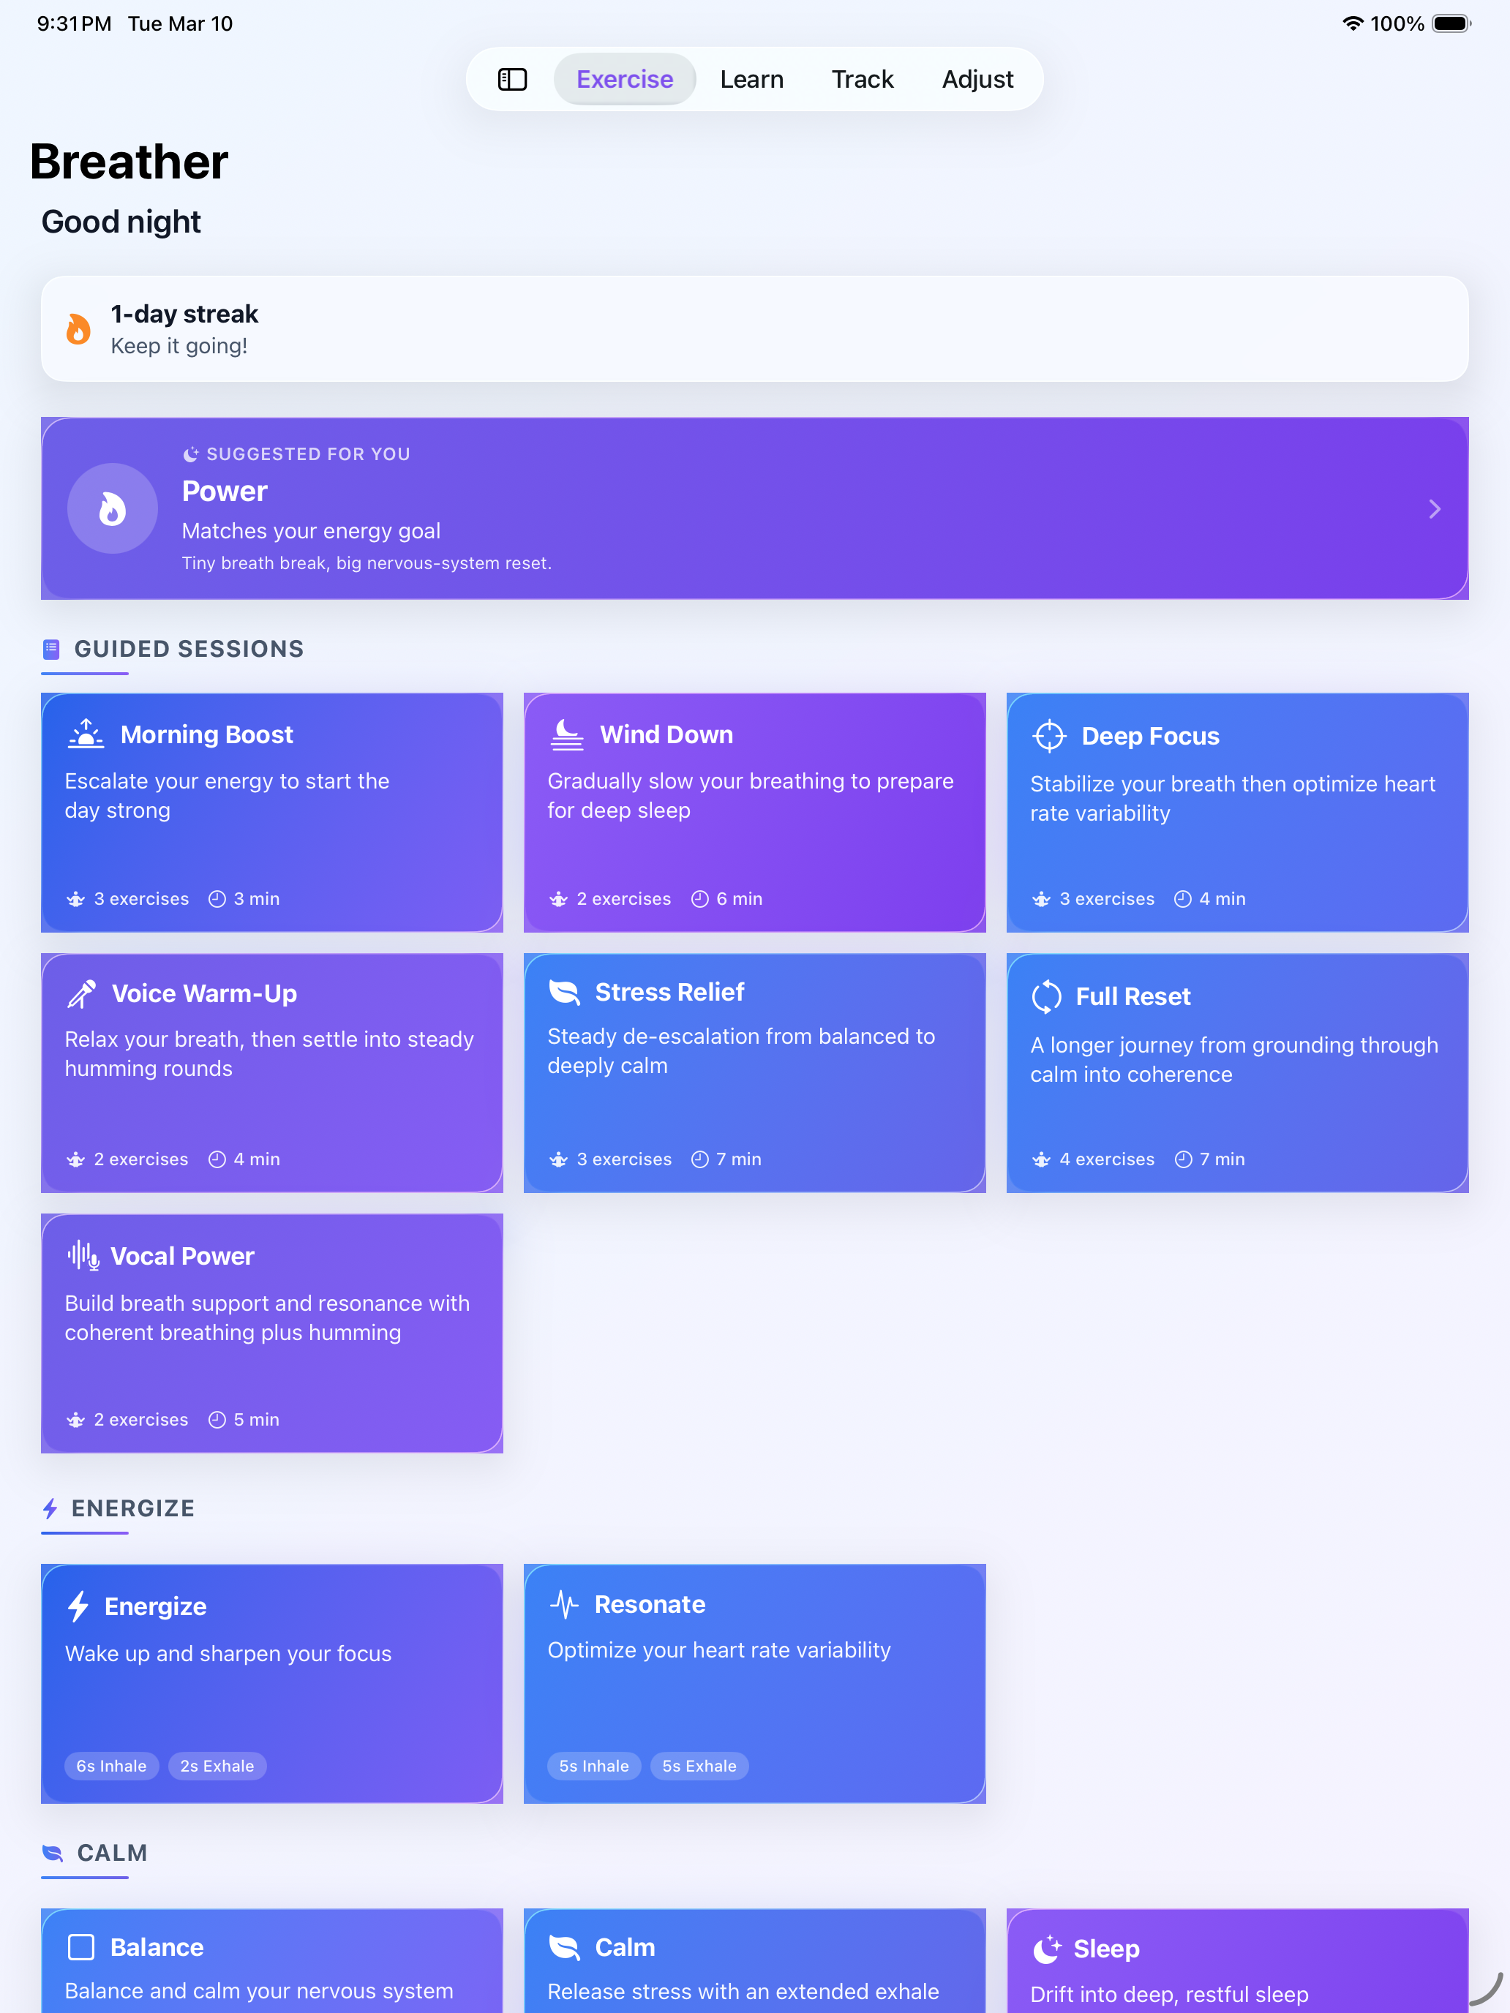Click the Energize section header bolt icon
Viewport: 1510px width, 2013px height.
coord(50,1509)
